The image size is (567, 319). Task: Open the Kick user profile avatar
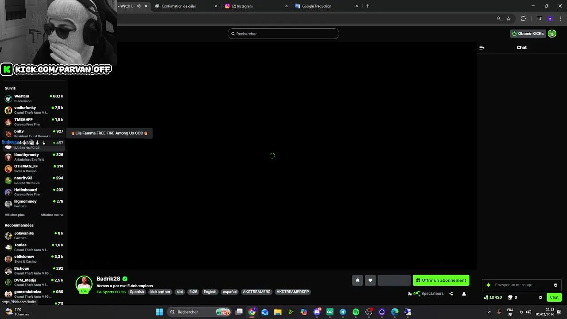pos(552,34)
